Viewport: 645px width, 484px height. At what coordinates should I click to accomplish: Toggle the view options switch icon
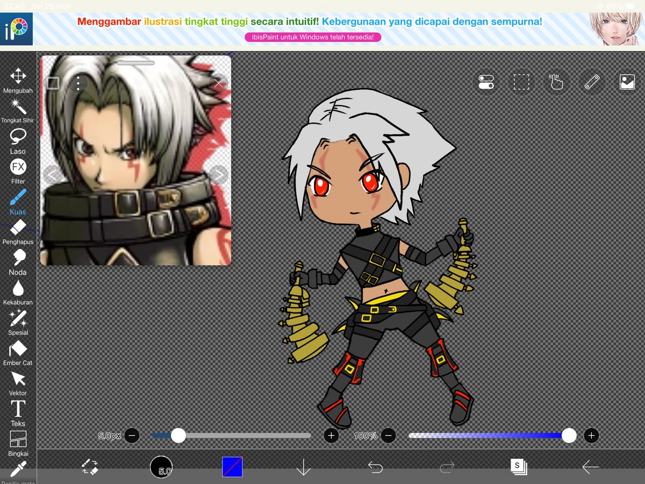click(x=486, y=82)
